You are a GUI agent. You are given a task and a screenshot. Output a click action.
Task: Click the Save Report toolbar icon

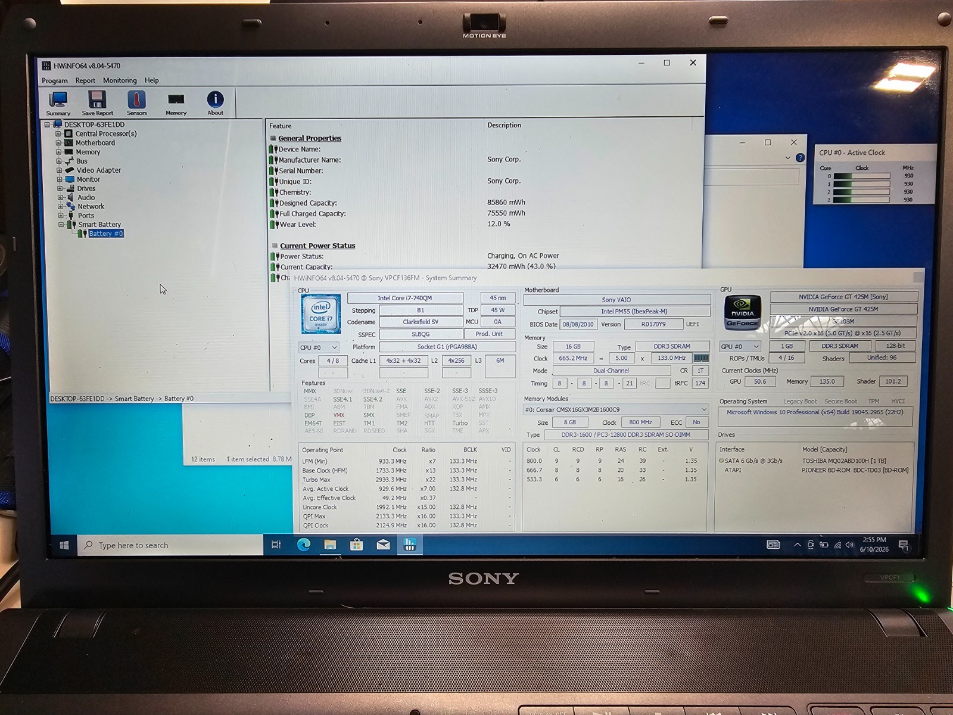97,103
